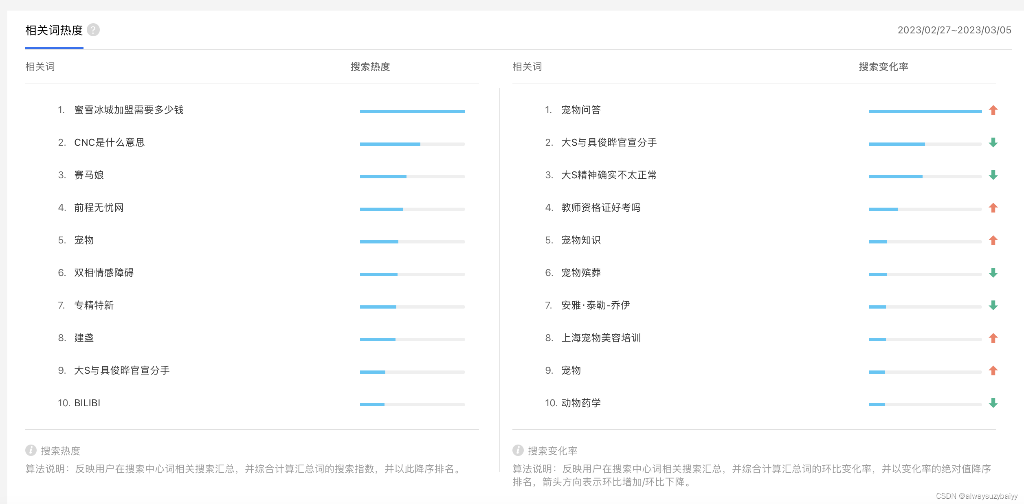Image resolution: width=1024 pixels, height=504 pixels.
Task: Click info icon next to 搜索热度 footnote
Action: (x=31, y=450)
